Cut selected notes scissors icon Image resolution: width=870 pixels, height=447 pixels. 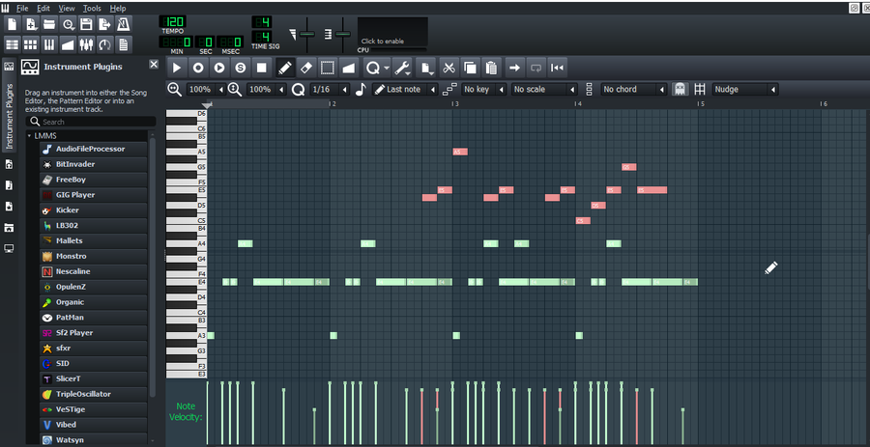pos(449,69)
